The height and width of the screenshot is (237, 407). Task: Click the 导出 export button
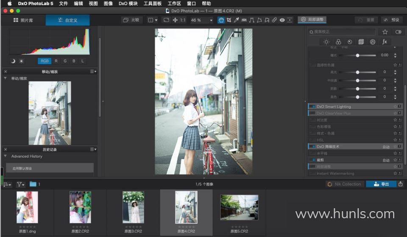381,184
